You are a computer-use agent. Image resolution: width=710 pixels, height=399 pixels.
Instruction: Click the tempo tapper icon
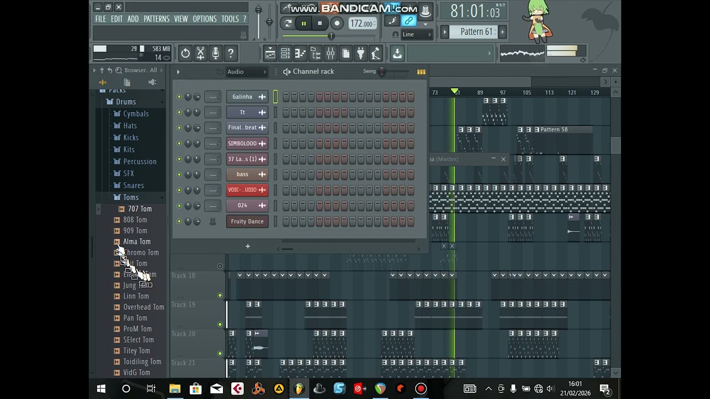tap(376, 54)
